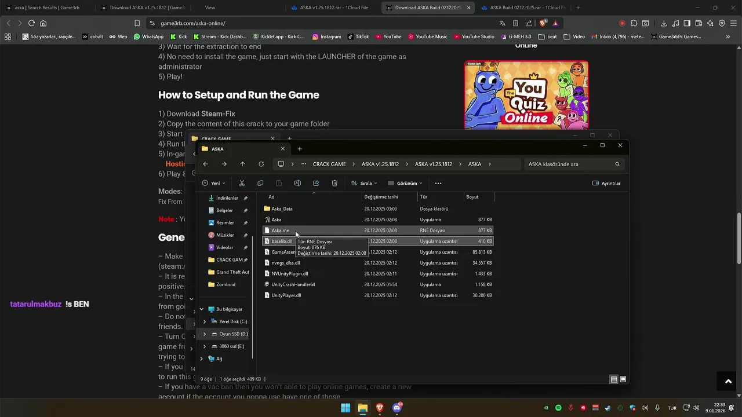Open a new File Explorer tab
Image resolution: width=742 pixels, height=417 pixels.
300,149
